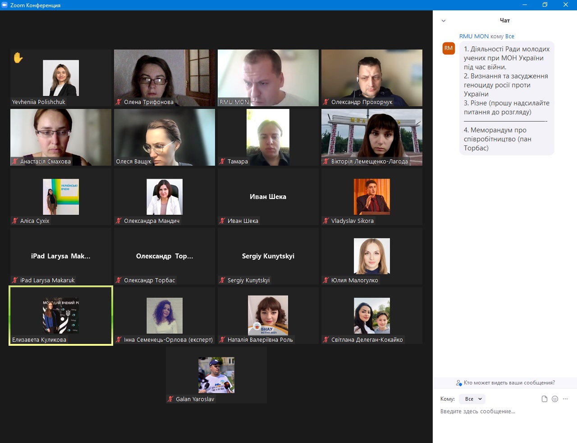Click muted mic icon on Тамара tile
Image resolution: width=577 pixels, height=443 pixels.
pyautogui.click(x=223, y=162)
